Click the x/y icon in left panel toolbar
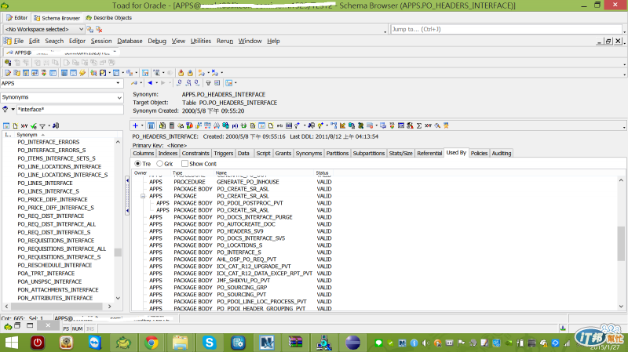Screen dimensions: 628x352 point(24,125)
